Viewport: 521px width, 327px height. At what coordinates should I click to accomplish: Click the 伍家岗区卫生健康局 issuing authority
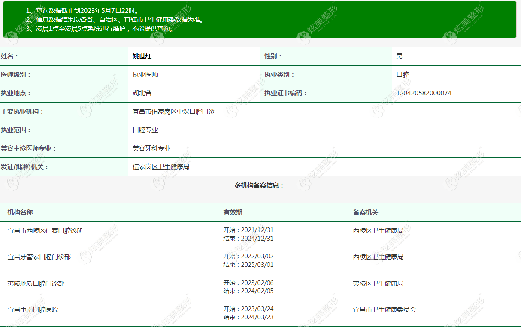[x=161, y=167]
